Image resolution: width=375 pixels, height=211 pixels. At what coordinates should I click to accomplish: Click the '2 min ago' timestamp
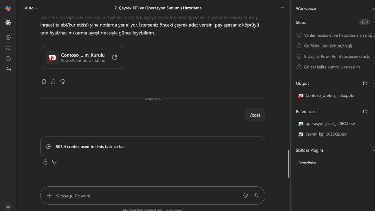click(x=153, y=99)
